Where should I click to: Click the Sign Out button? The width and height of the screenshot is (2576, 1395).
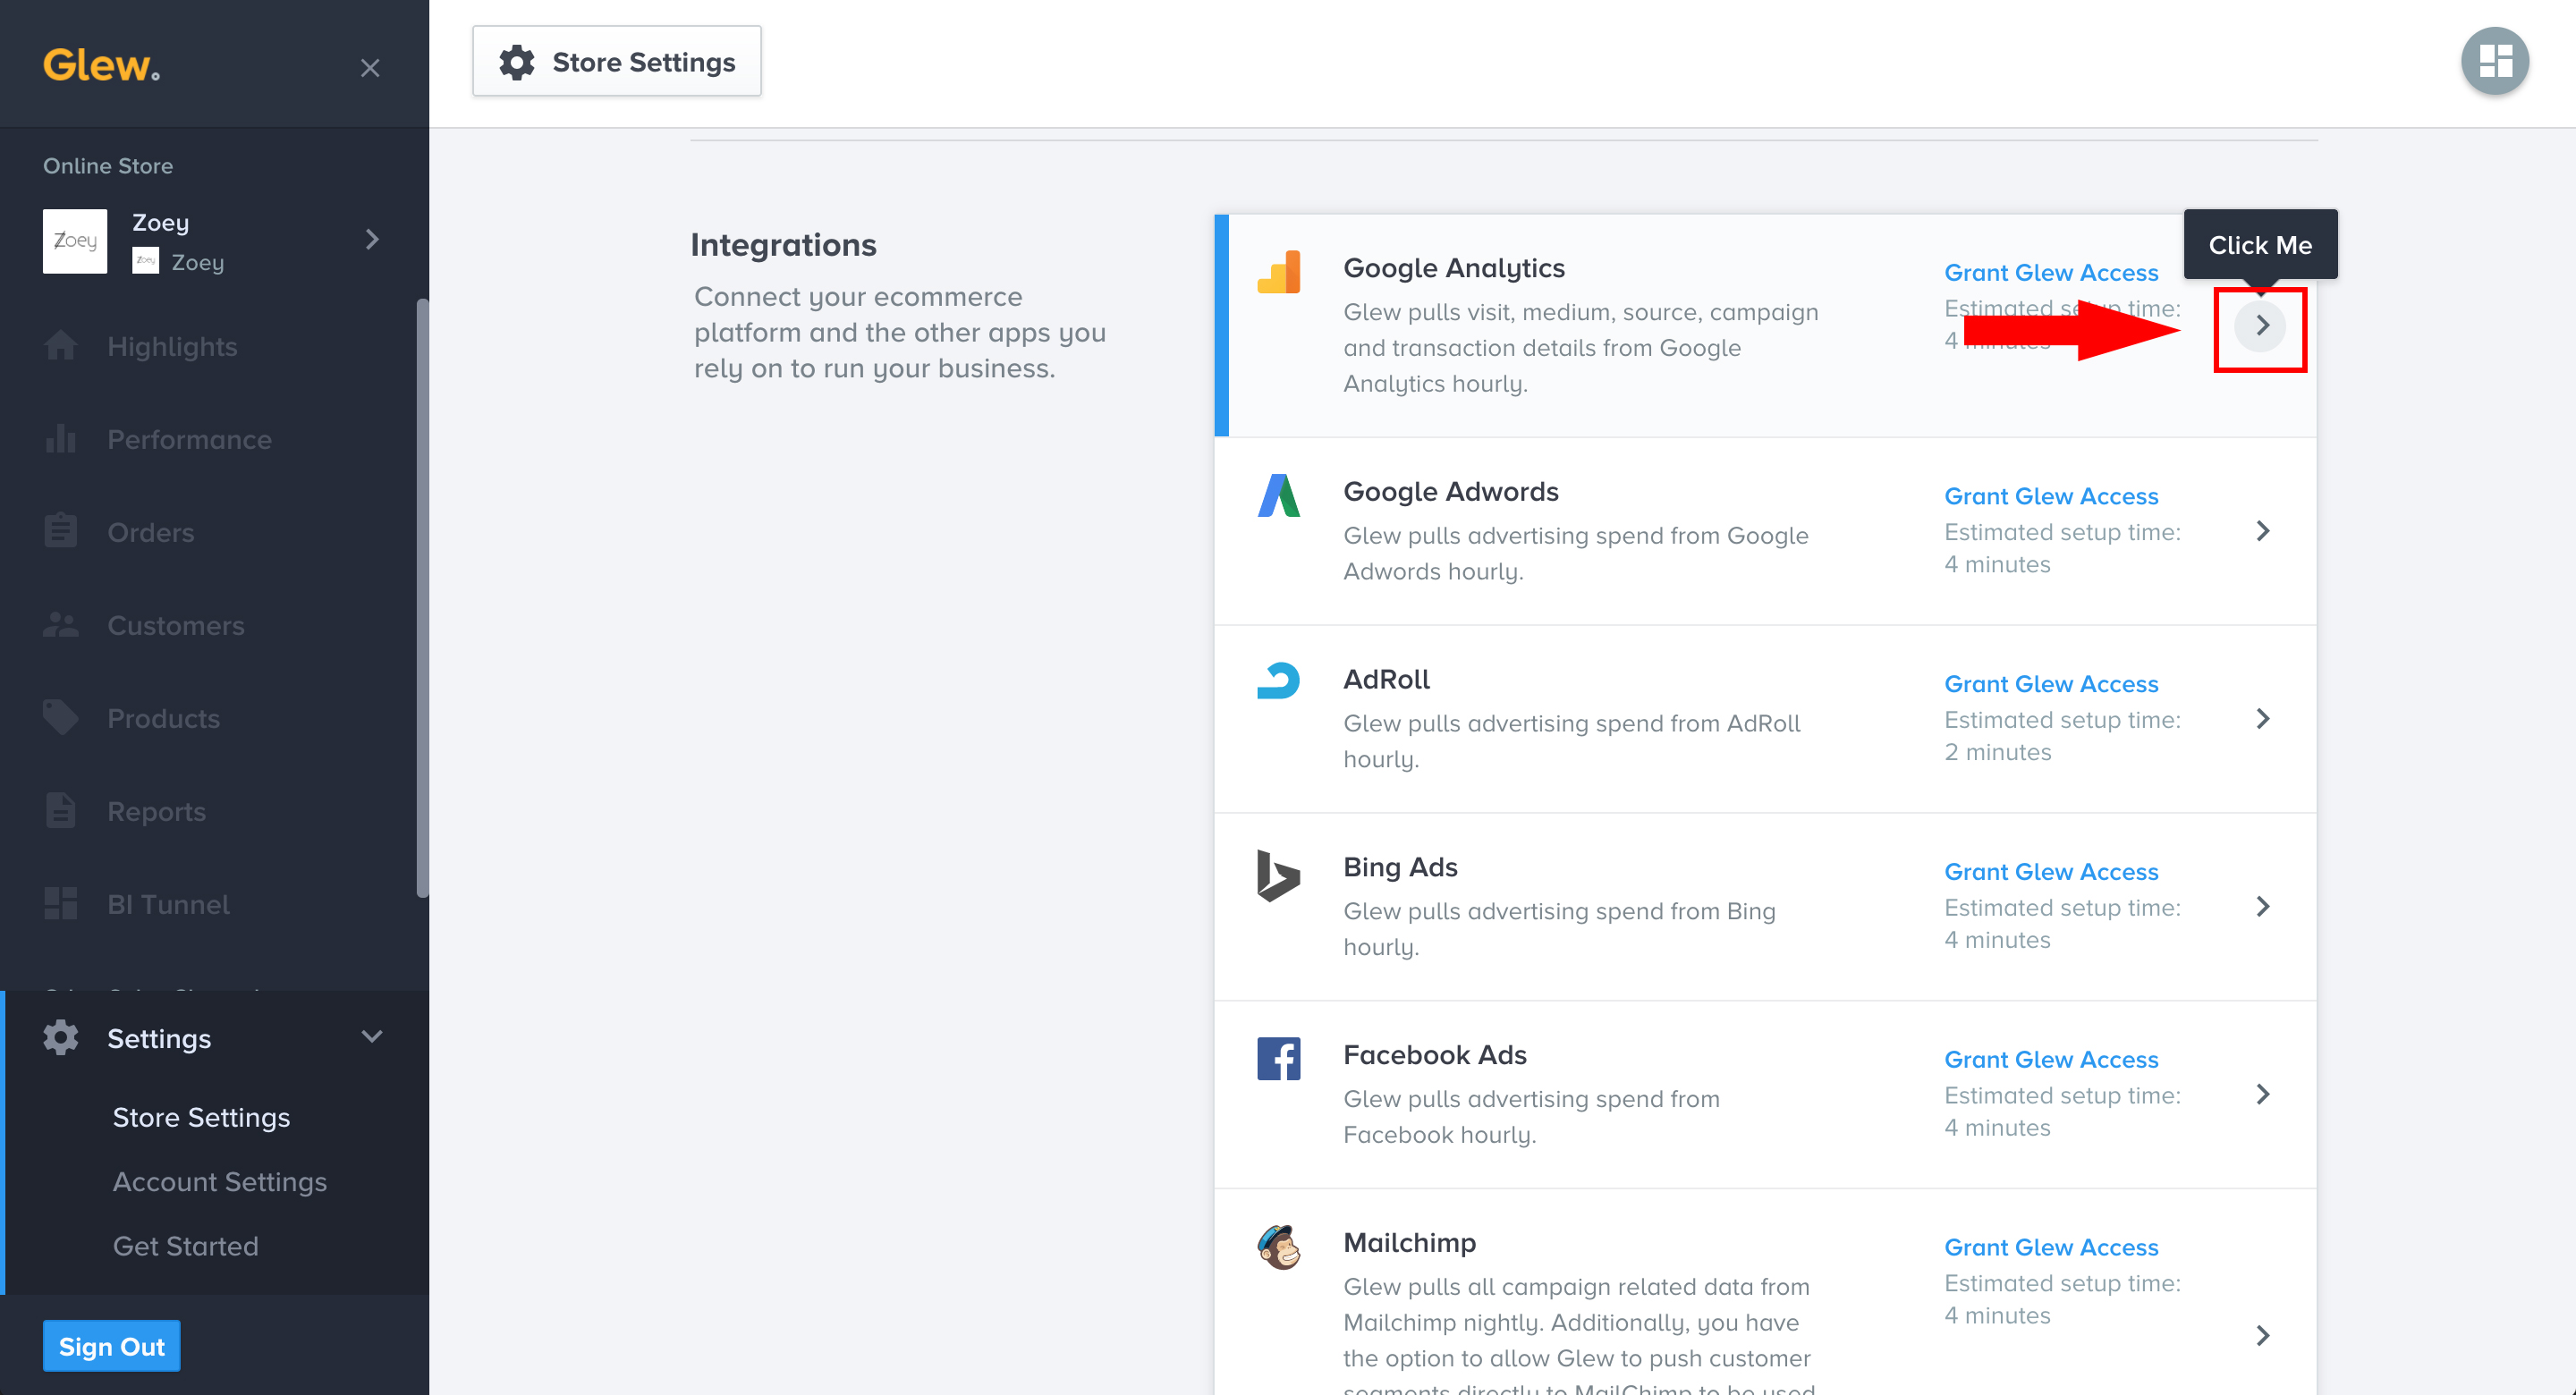(x=111, y=1346)
